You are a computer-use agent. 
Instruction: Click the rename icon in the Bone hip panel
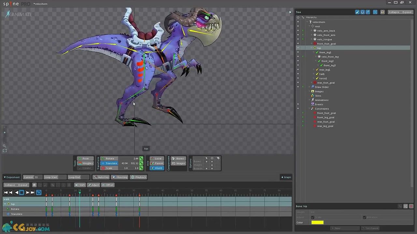point(406,206)
